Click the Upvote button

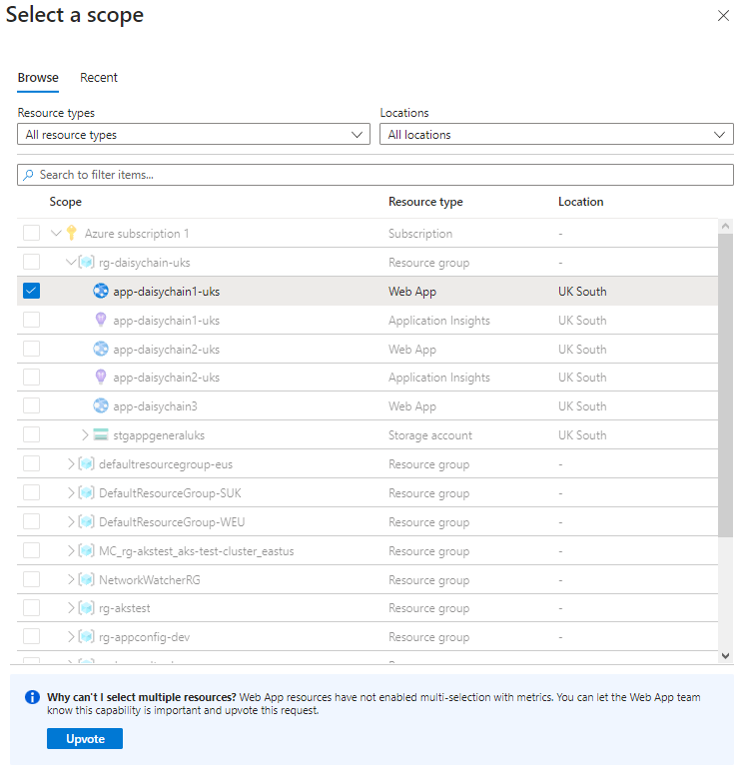(85, 738)
